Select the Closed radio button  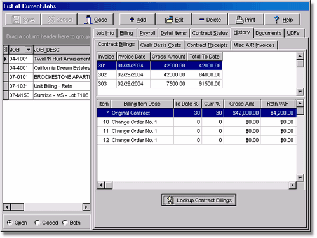coord(37,223)
